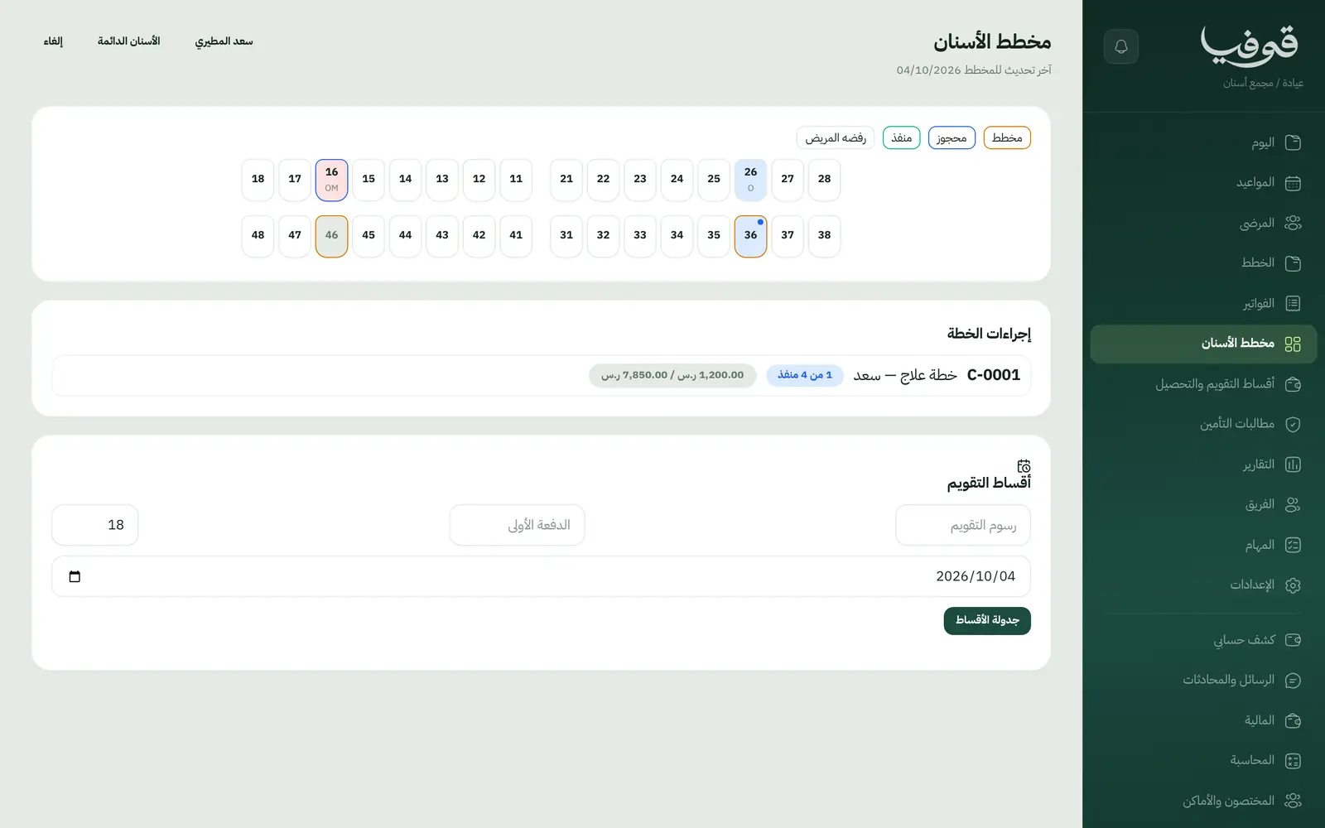Screen dimensions: 1325x828
Task: Open الفواتير invoices icon in sidebar
Action: 1293,304
